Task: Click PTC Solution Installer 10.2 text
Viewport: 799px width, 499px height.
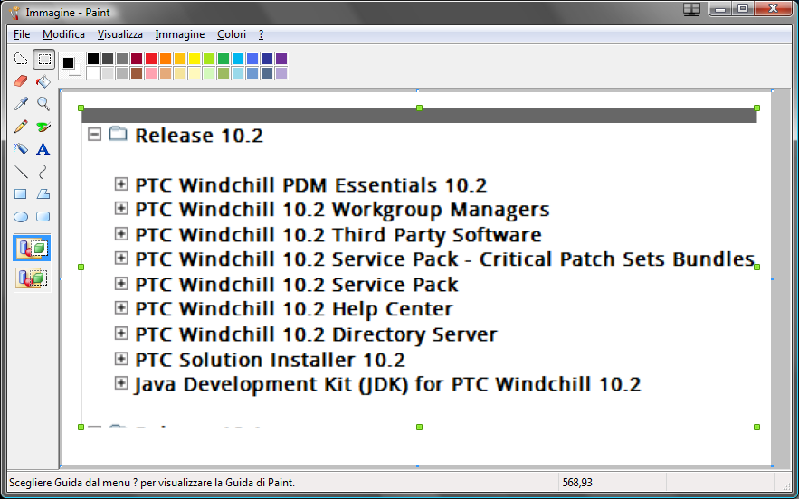Action: 270,360
